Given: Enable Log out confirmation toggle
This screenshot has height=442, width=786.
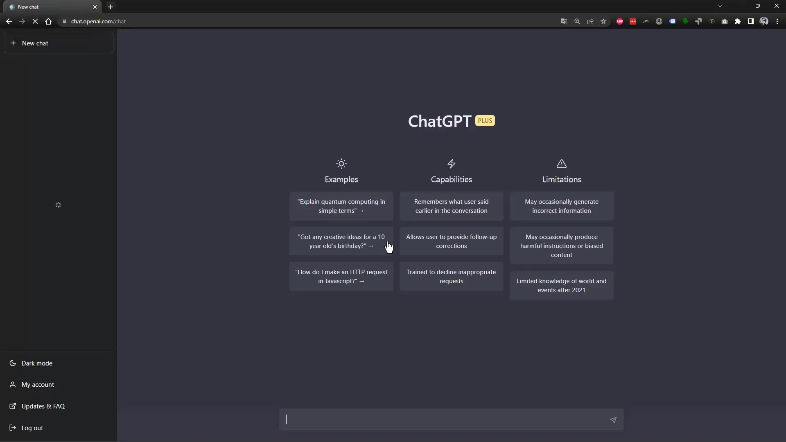Looking at the screenshot, I should [x=32, y=427].
